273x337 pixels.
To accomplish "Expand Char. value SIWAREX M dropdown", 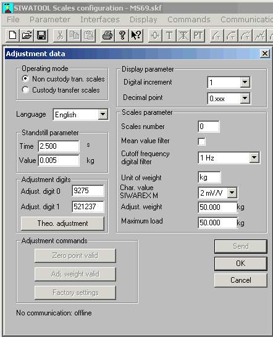I will pyautogui.click(x=232, y=193).
